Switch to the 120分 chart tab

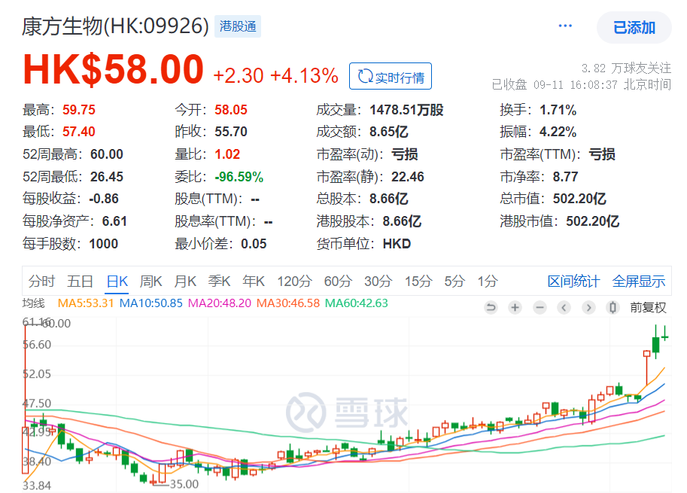(294, 281)
